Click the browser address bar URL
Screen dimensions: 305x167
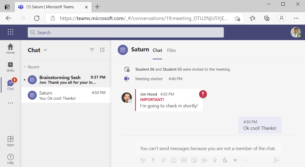144,18
